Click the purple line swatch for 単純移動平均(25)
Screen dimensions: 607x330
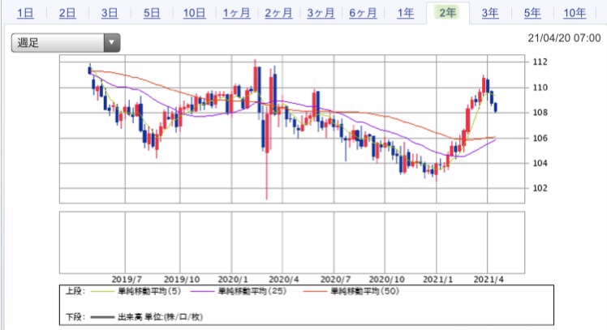[x=202, y=291]
